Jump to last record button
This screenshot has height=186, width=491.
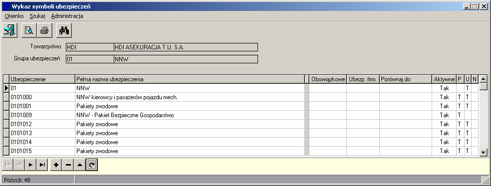[42, 165]
